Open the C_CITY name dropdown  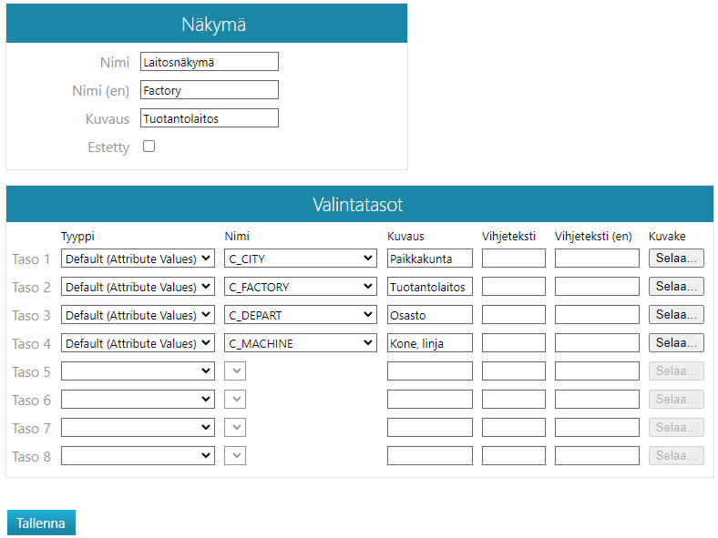301,259
